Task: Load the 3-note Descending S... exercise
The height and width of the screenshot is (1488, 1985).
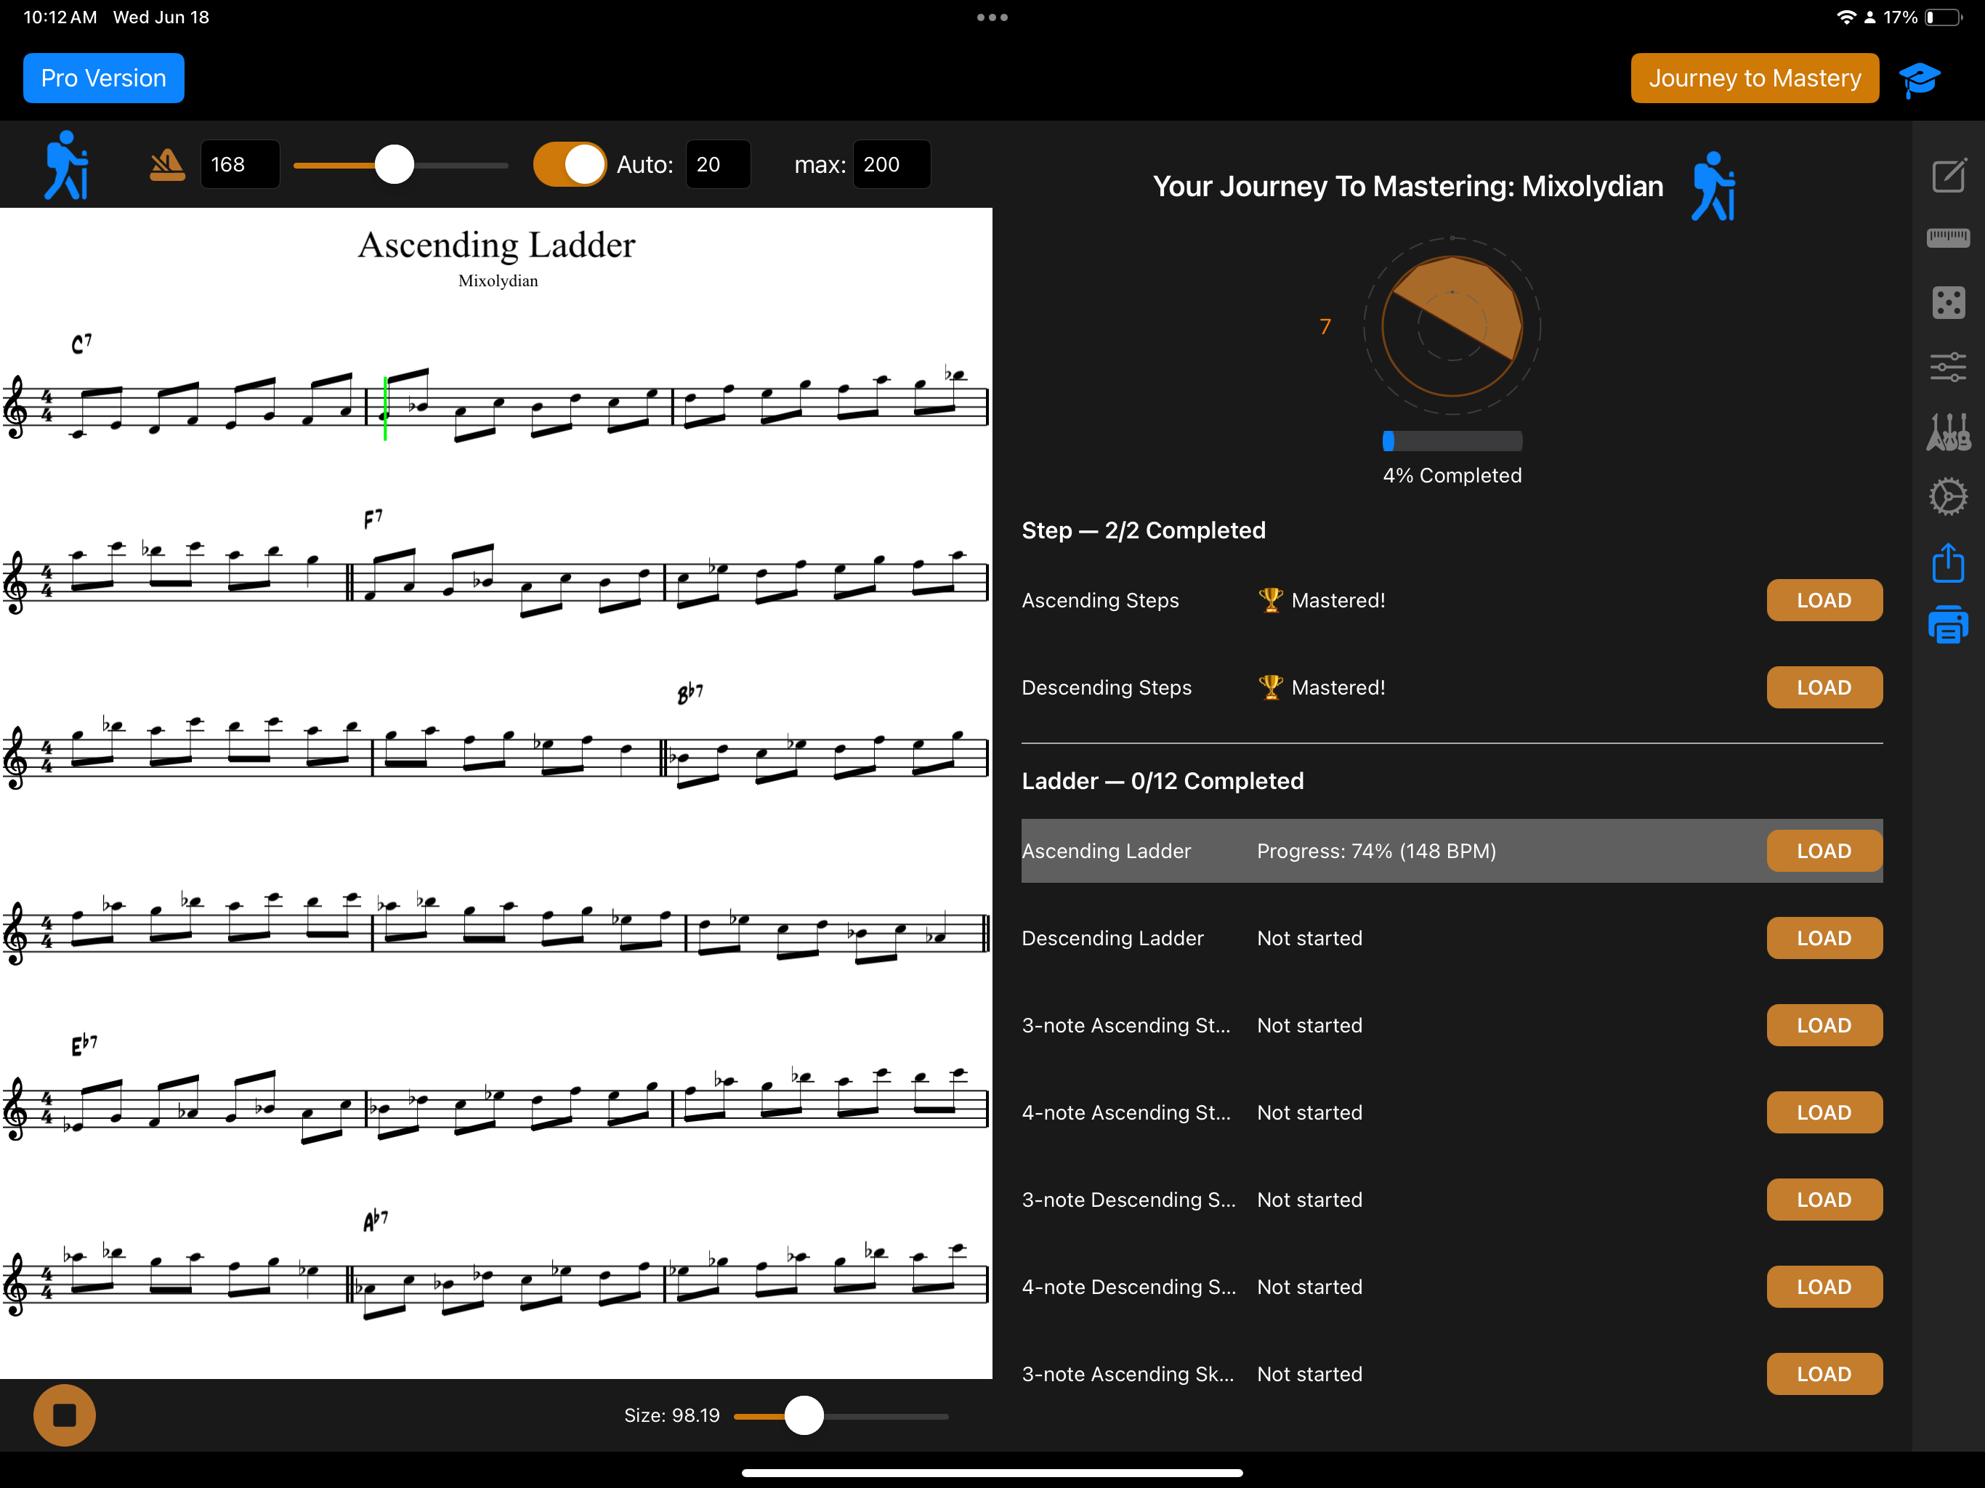Action: [1824, 1198]
